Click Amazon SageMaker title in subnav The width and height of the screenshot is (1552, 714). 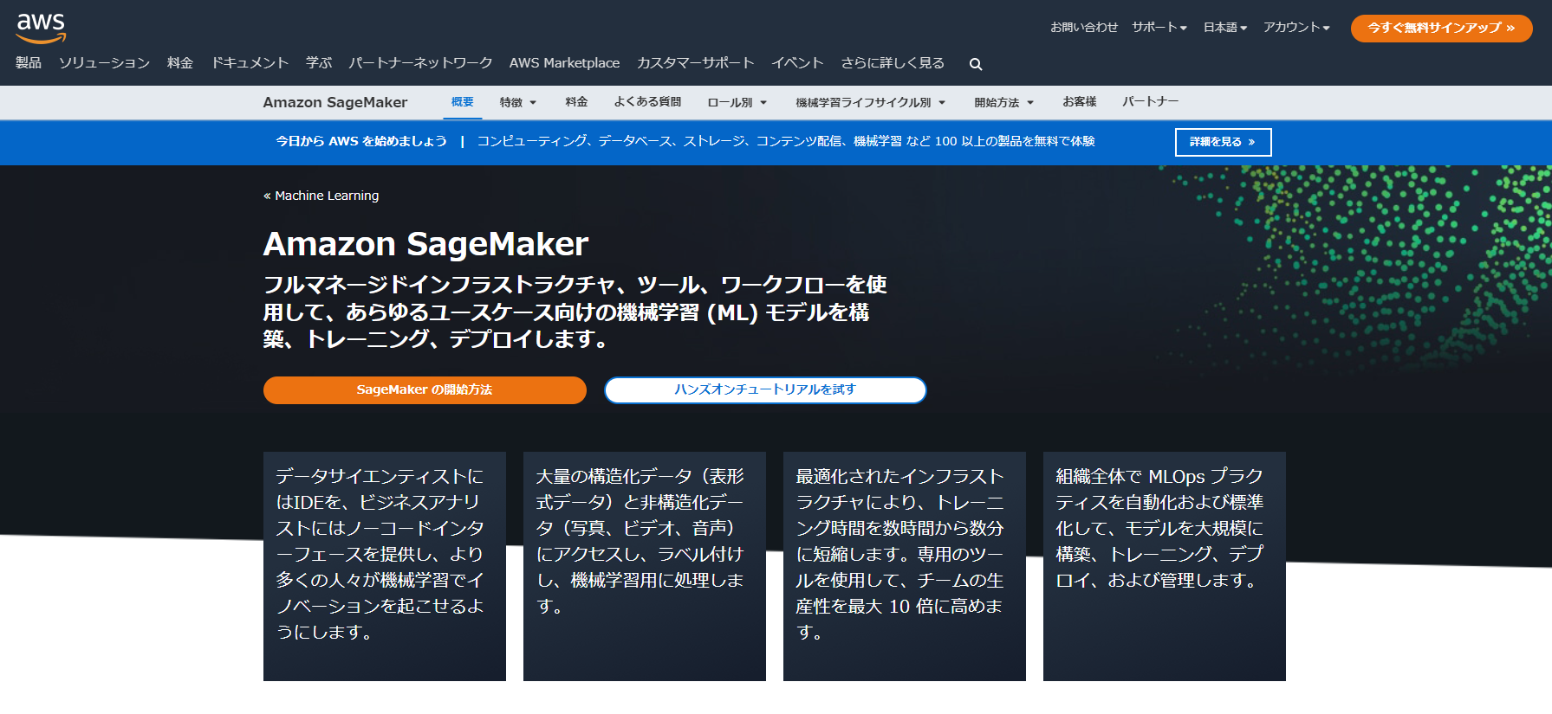tap(335, 102)
